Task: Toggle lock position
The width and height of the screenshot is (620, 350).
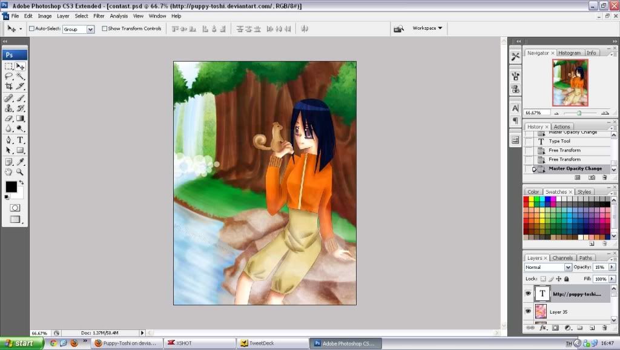Action: coord(559,279)
